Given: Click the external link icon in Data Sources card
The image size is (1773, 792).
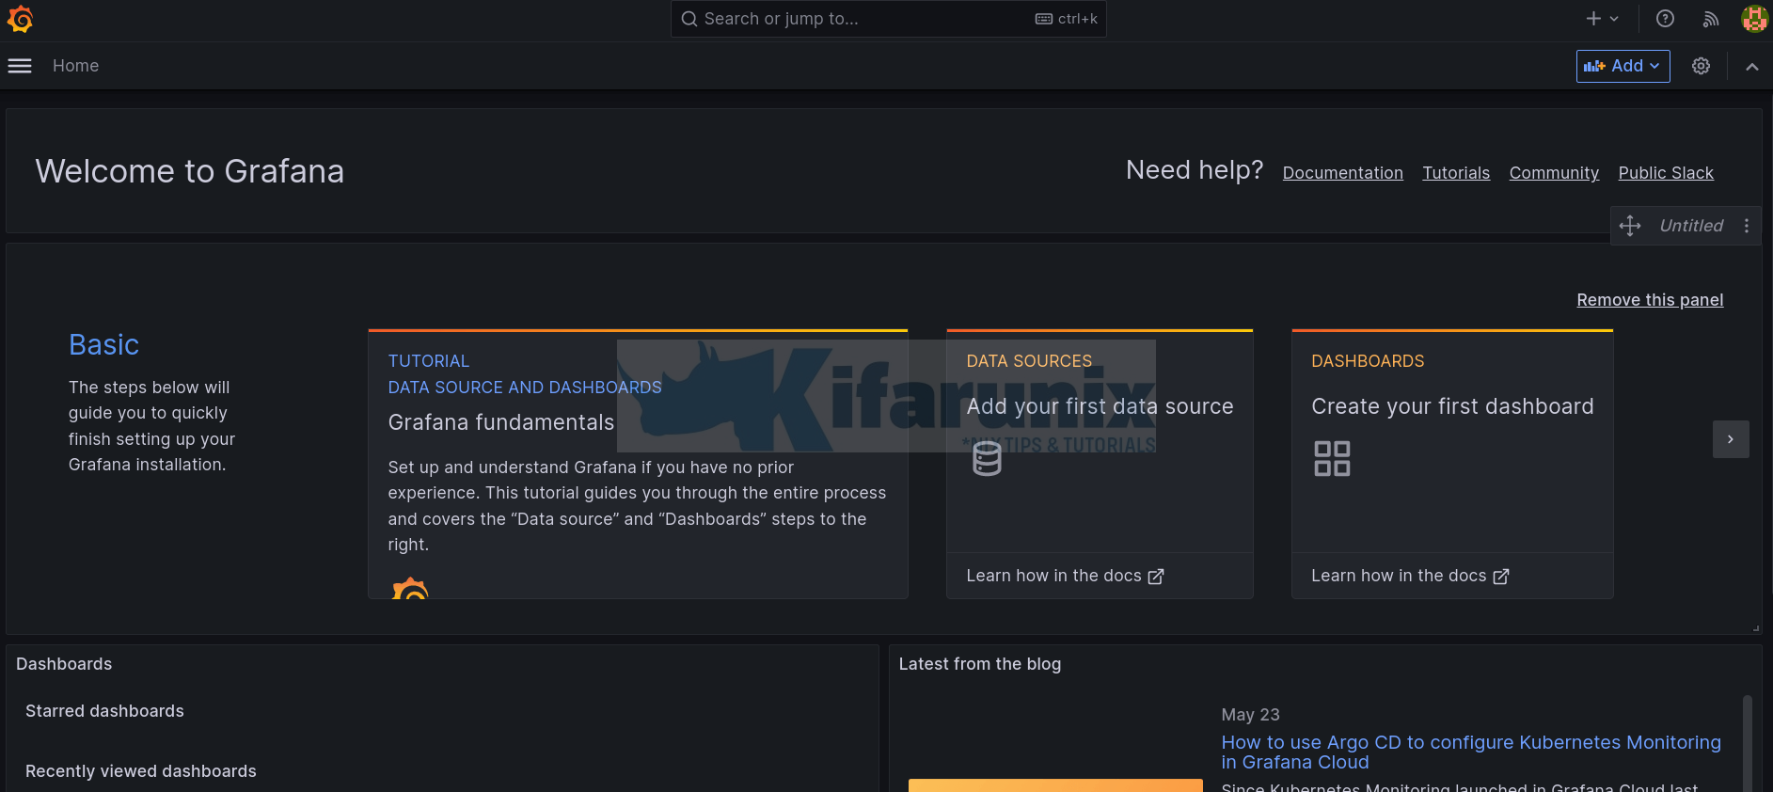Looking at the screenshot, I should (x=1156, y=577).
